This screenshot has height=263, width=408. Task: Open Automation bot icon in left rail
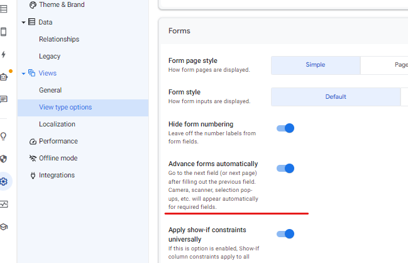[x=4, y=77]
